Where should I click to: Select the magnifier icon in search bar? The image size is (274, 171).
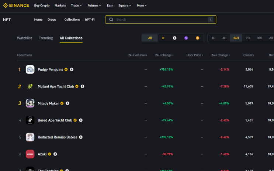pyautogui.click(x=111, y=20)
